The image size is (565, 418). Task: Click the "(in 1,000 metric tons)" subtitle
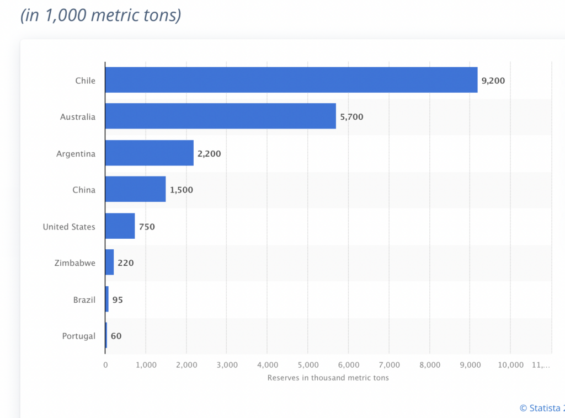[x=100, y=15]
